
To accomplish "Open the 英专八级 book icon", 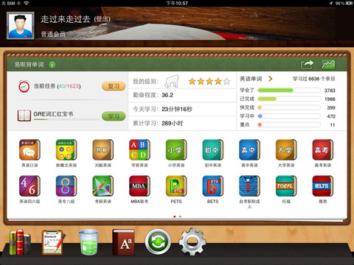I will pyautogui.click(x=66, y=185).
